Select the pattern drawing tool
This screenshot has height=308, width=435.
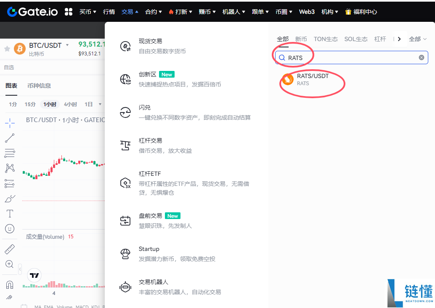(x=10, y=168)
